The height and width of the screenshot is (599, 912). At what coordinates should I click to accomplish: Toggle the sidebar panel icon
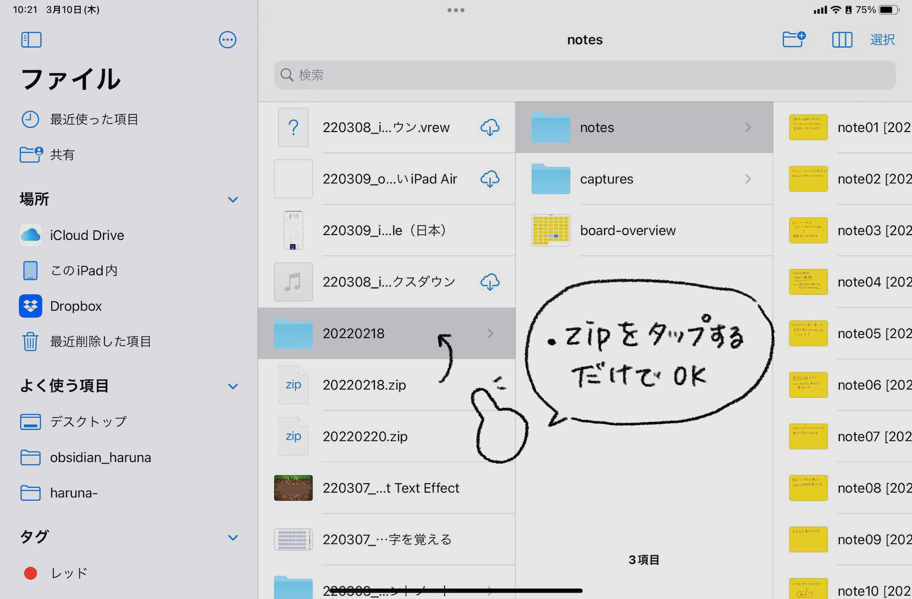click(x=31, y=40)
